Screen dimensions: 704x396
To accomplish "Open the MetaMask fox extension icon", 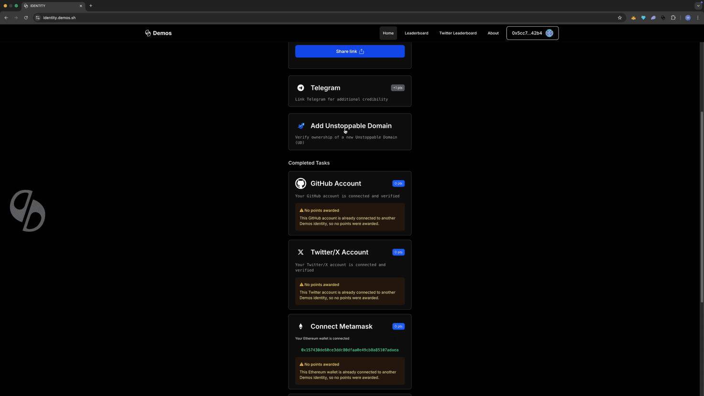I will click(634, 18).
